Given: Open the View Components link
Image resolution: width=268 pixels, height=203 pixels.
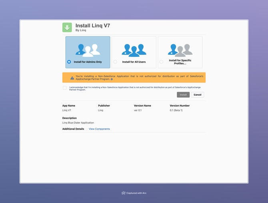Looking at the screenshot, I should [x=99, y=129].
